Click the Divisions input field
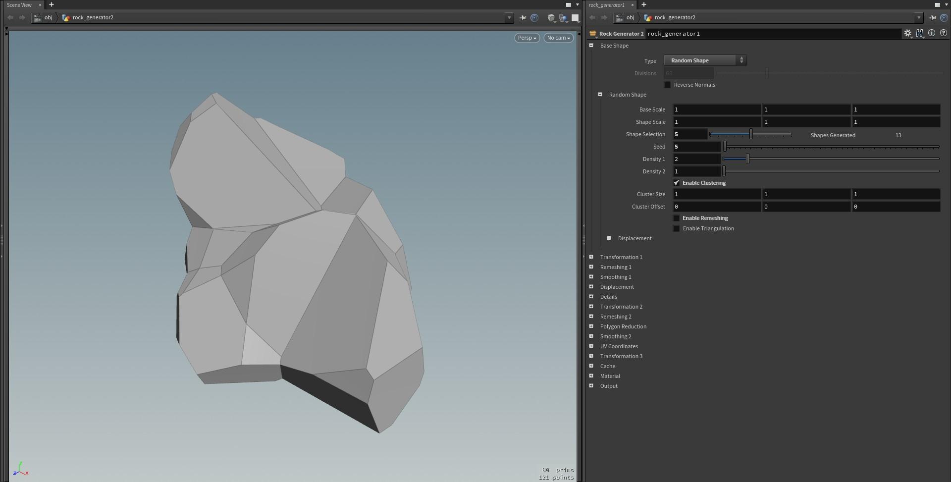This screenshot has width=951, height=482. click(x=688, y=73)
